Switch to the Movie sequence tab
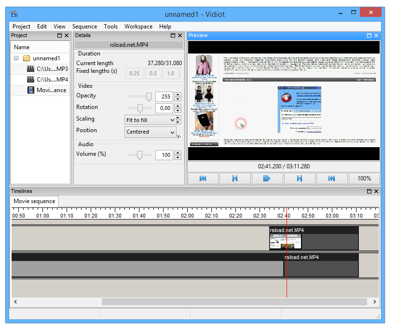397x329 pixels. click(34, 201)
